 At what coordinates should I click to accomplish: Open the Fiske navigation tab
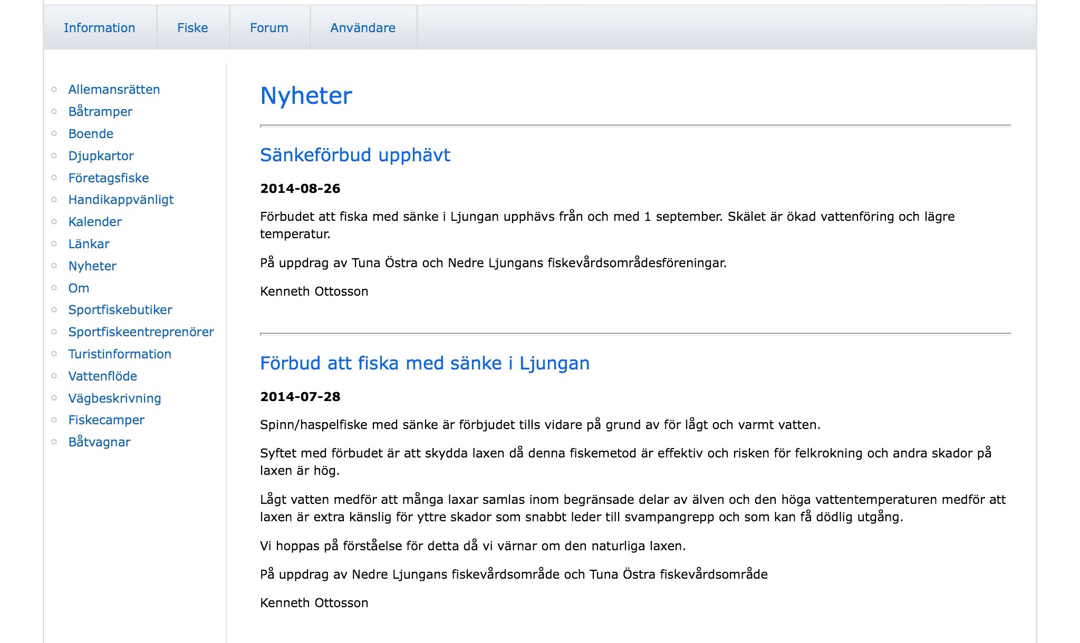click(x=192, y=28)
